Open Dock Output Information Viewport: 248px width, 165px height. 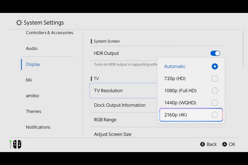[x=120, y=105]
